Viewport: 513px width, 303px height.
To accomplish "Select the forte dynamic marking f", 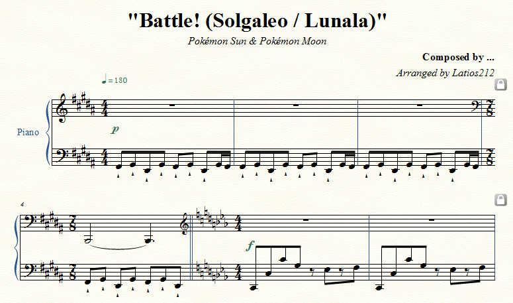I will click(x=250, y=245).
